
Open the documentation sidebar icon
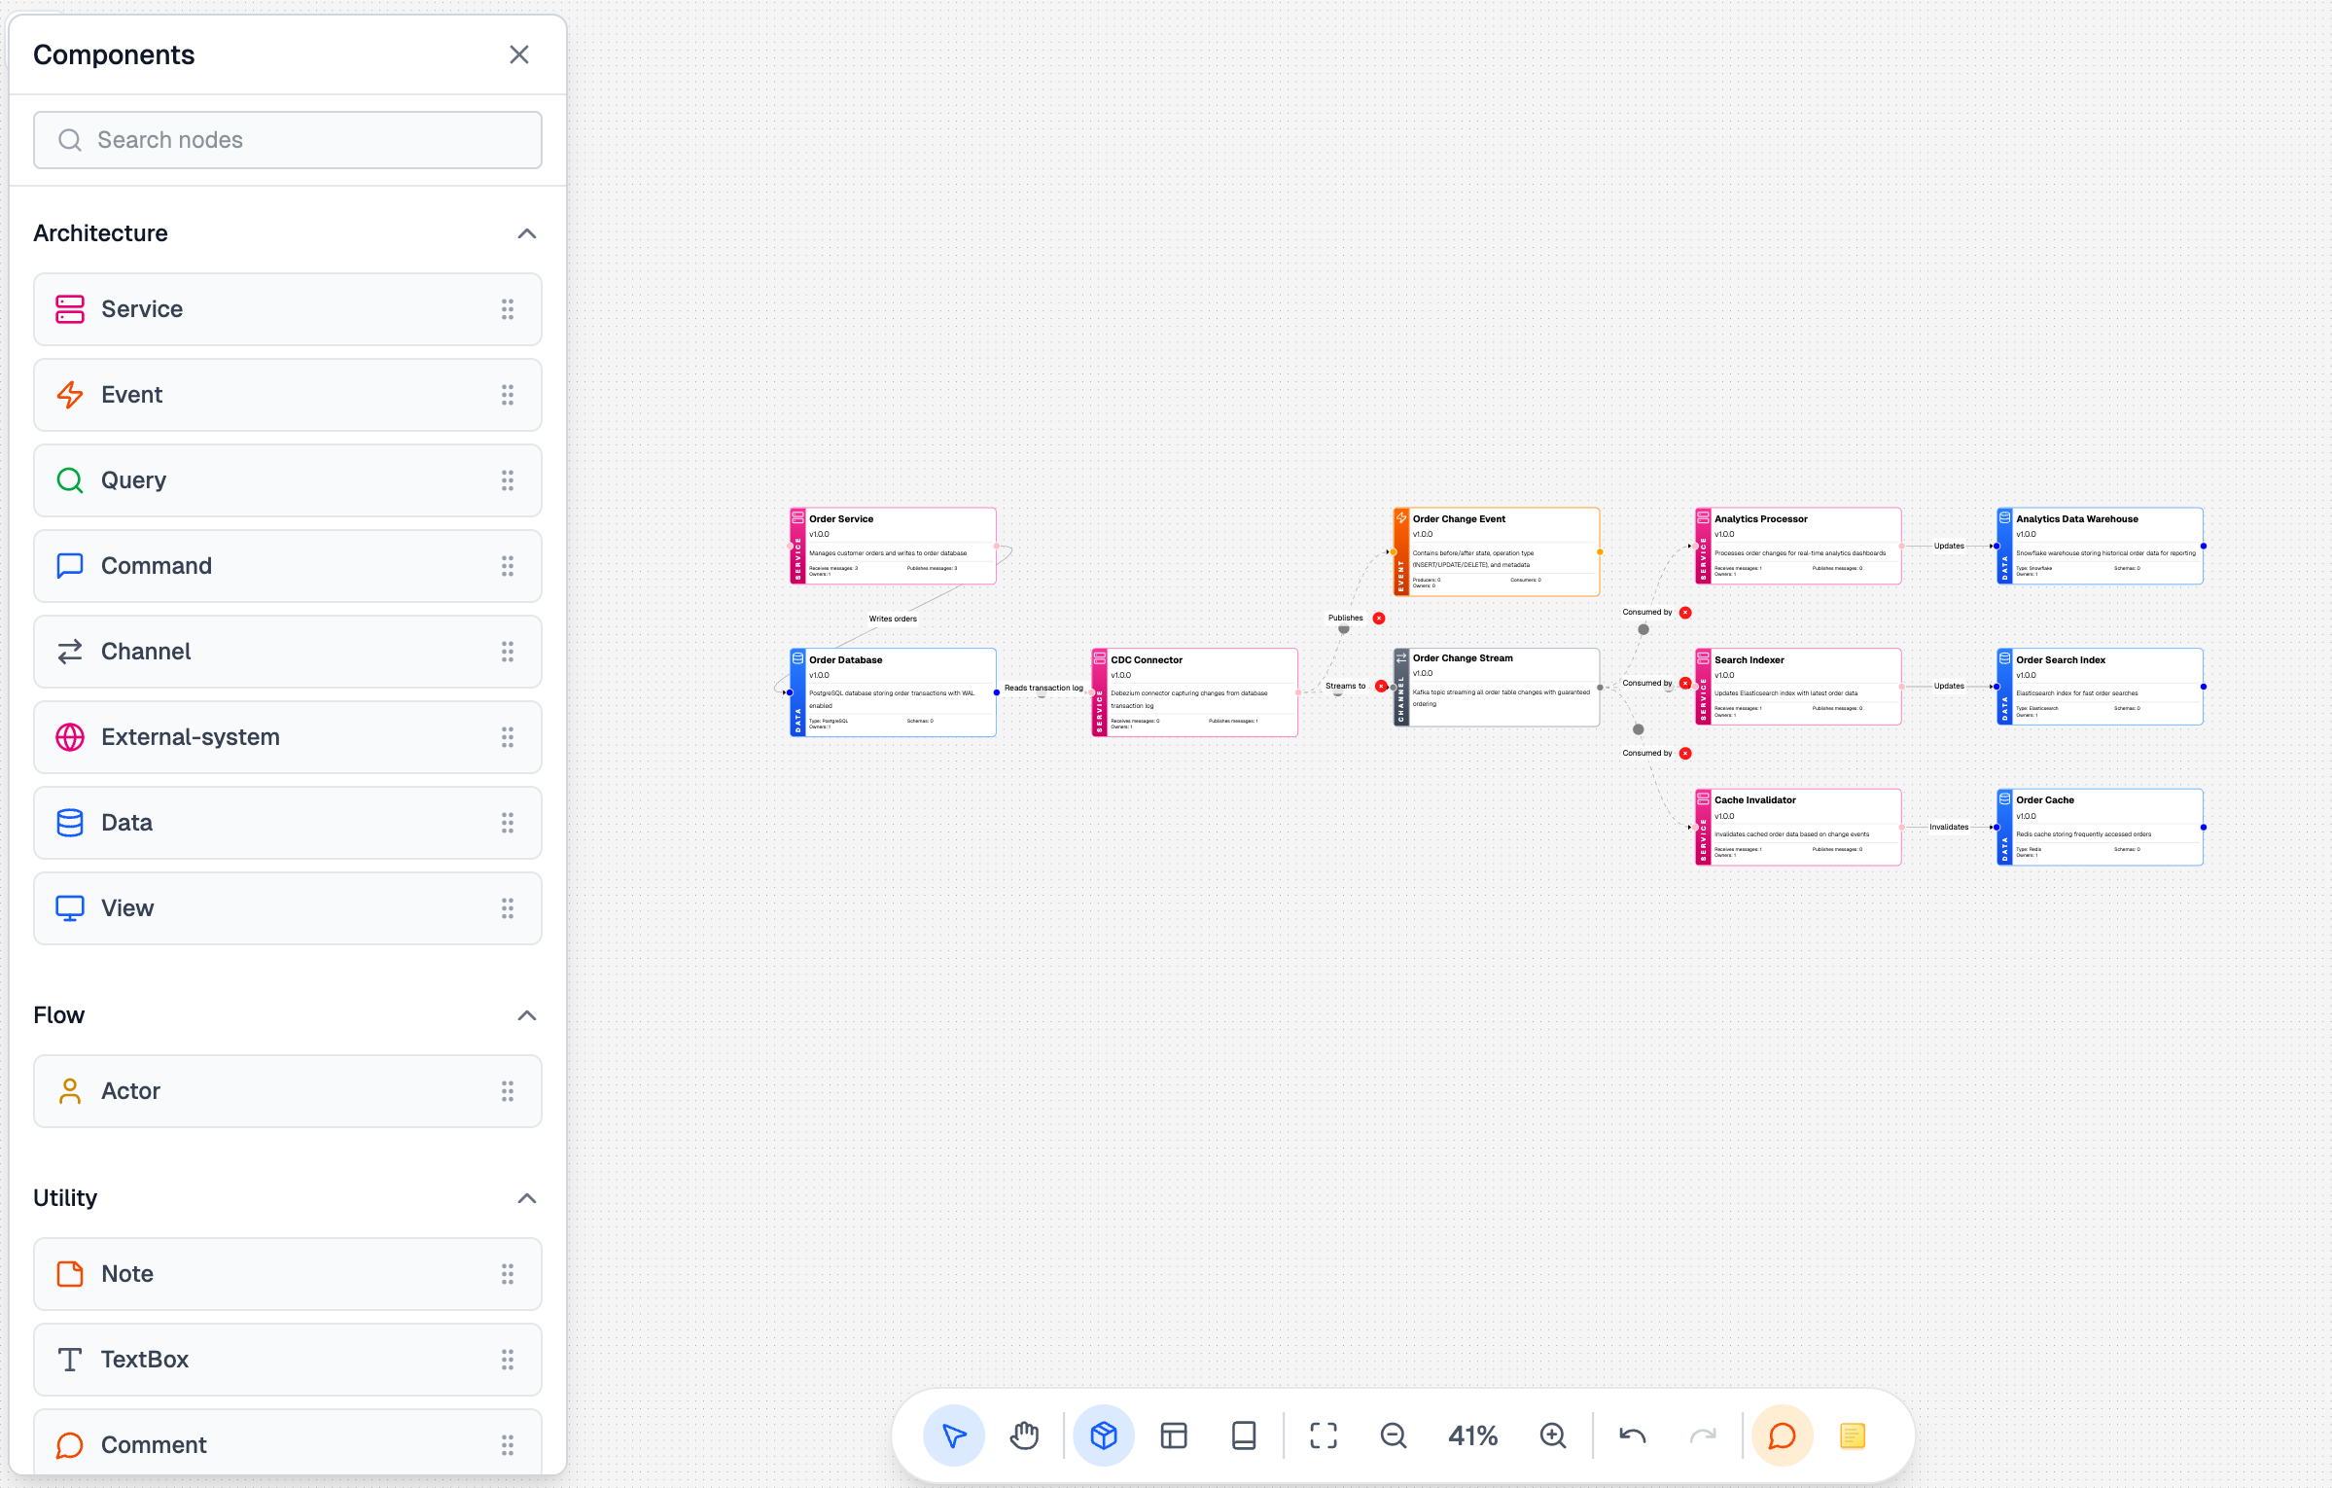(1244, 1435)
